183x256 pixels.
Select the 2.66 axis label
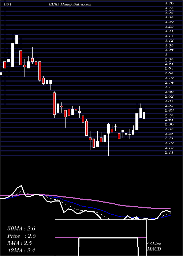point(169,91)
